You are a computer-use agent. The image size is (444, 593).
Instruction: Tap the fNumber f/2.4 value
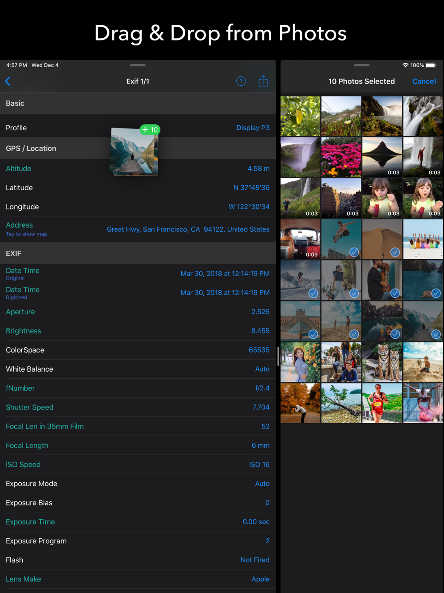(262, 388)
